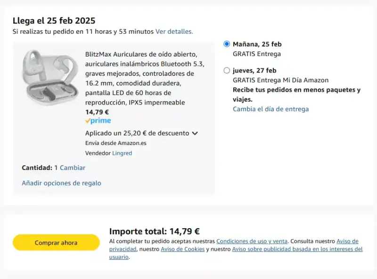Screen dimensions: 377x279
Task: Click the Aplicado un 25,20 € de descuento text
Action: point(137,133)
